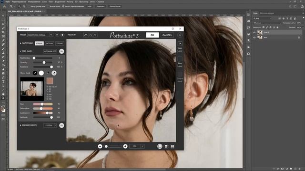Hide the bottom layer via eye icon
Image resolution: width=305 pixels, height=171 pixels.
[254, 38]
